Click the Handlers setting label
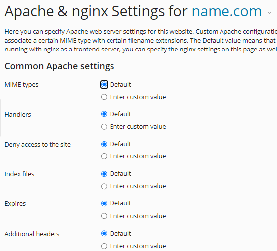This screenshot has height=251, width=277. pos(18,114)
